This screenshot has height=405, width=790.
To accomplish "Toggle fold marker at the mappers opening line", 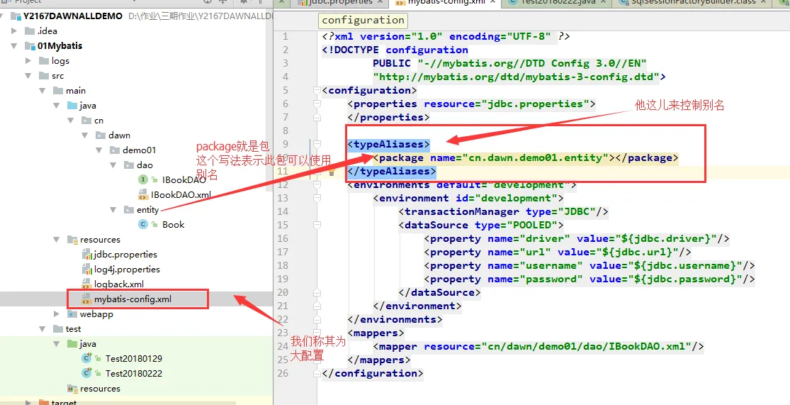I will click(317, 333).
